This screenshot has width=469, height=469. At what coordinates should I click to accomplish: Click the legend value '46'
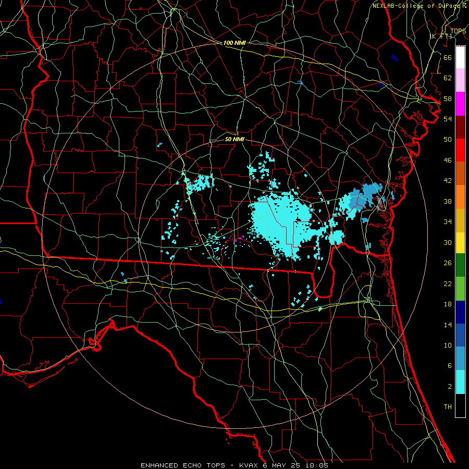point(448,160)
